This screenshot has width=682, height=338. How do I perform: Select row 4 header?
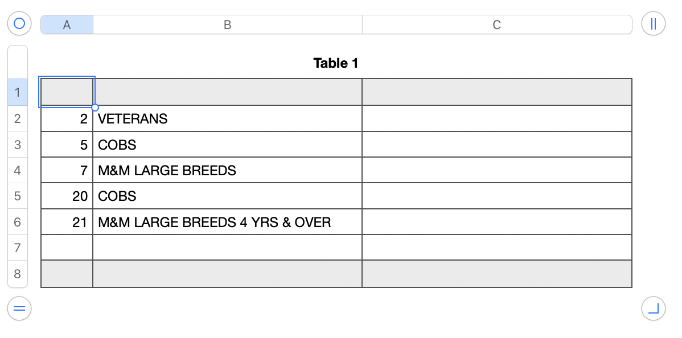pyautogui.click(x=17, y=170)
